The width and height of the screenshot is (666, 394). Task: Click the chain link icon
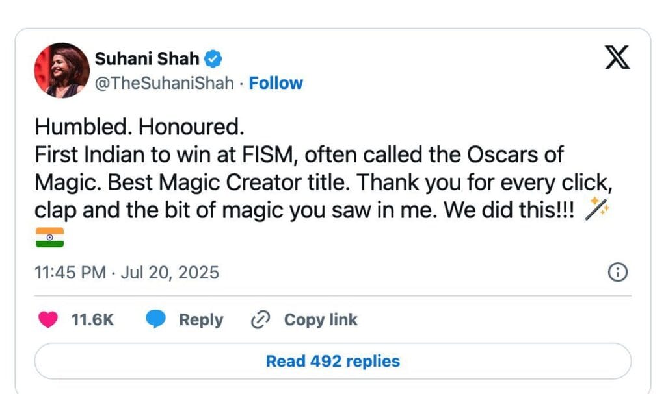(260, 320)
